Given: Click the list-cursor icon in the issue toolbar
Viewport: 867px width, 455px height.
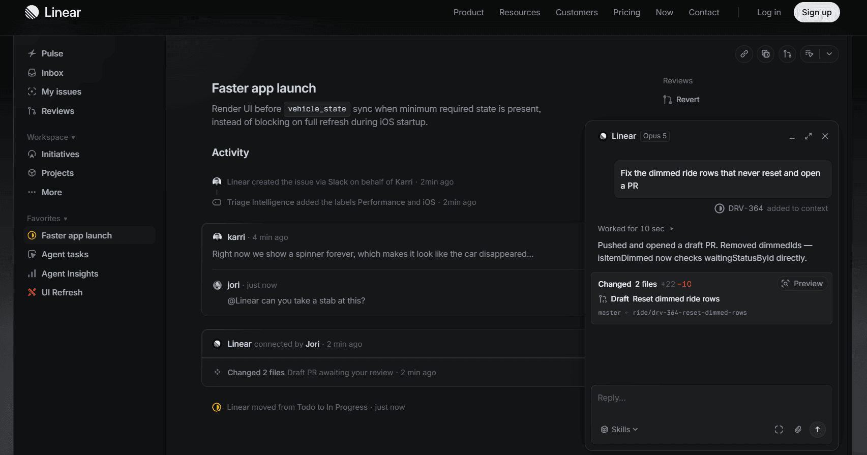Looking at the screenshot, I should [810, 54].
